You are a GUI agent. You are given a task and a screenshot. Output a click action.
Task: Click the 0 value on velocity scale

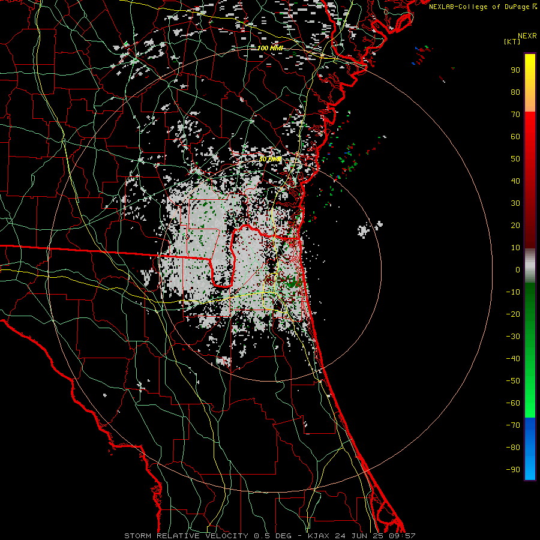(518, 269)
